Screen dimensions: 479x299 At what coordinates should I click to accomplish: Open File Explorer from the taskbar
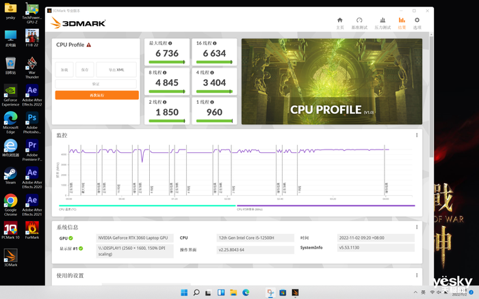coord(233,293)
